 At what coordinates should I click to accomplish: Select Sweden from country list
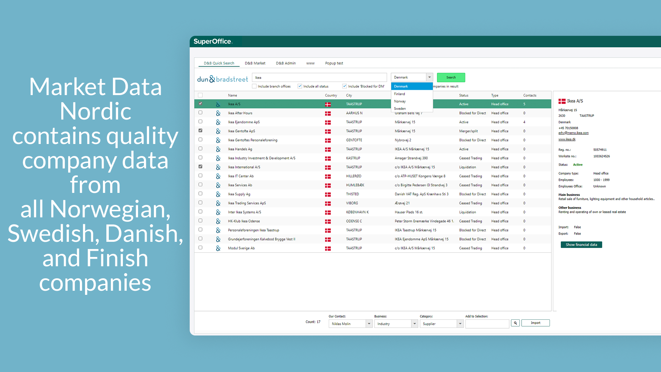[x=412, y=108]
